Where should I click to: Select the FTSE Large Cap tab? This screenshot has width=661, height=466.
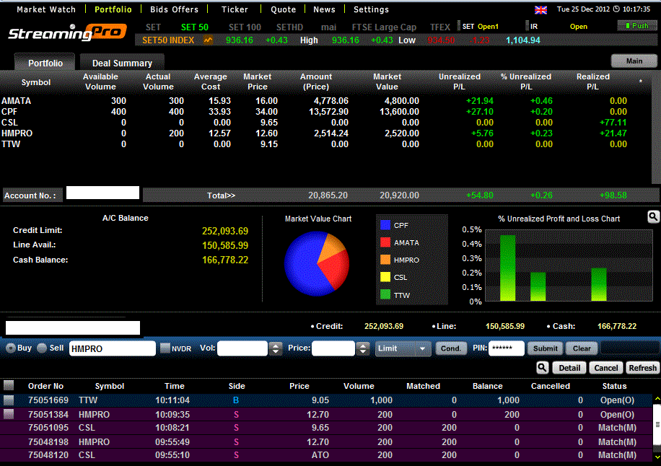coord(384,27)
